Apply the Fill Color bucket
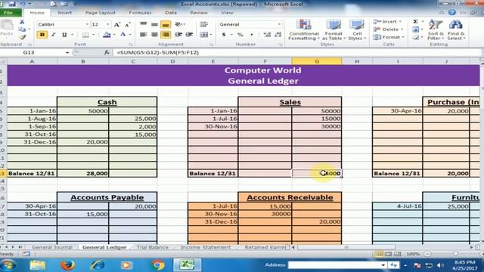 [x=107, y=35]
